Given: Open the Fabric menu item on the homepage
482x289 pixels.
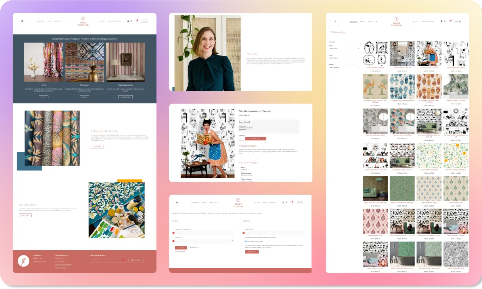Looking at the screenshot, I should [49, 21].
